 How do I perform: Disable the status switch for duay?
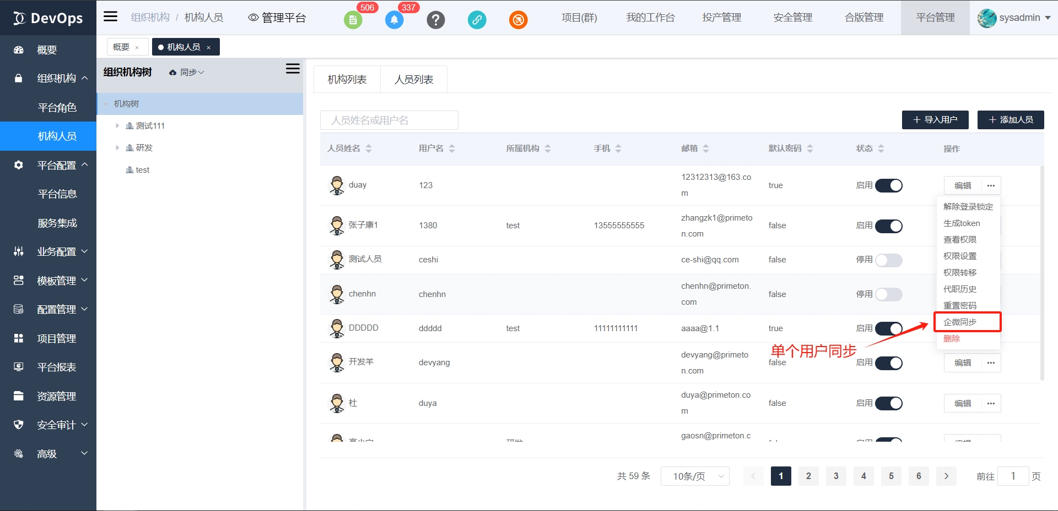tap(888, 186)
